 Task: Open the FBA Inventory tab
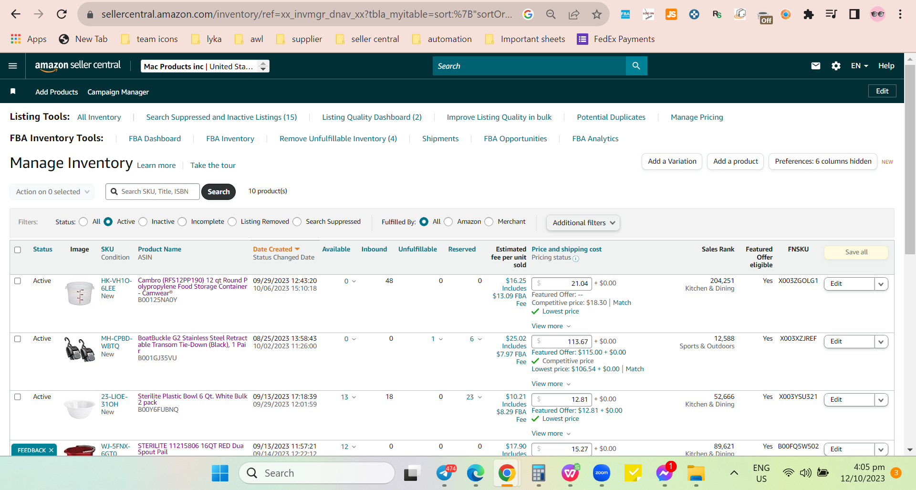(230, 139)
